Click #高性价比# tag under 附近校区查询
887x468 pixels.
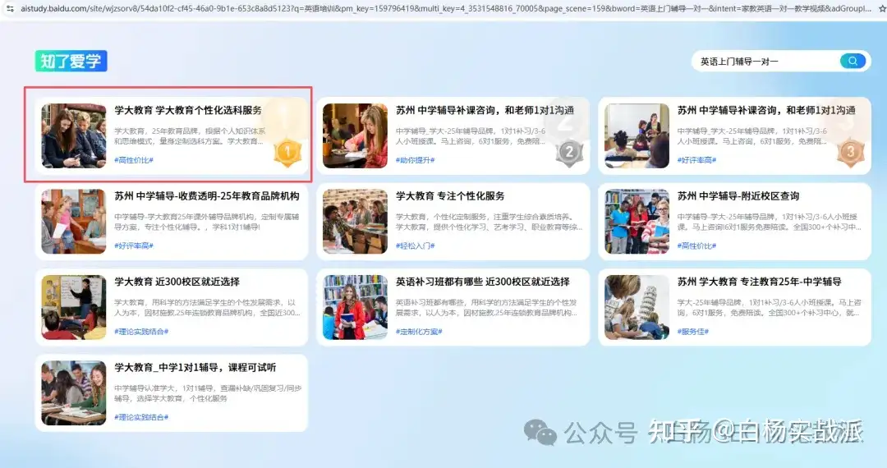pyautogui.click(x=696, y=245)
